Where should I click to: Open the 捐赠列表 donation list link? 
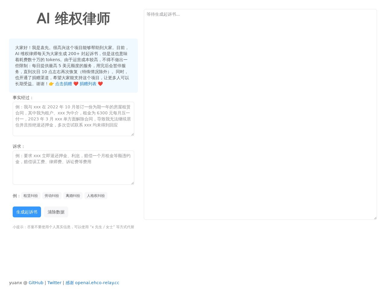click(88, 84)
